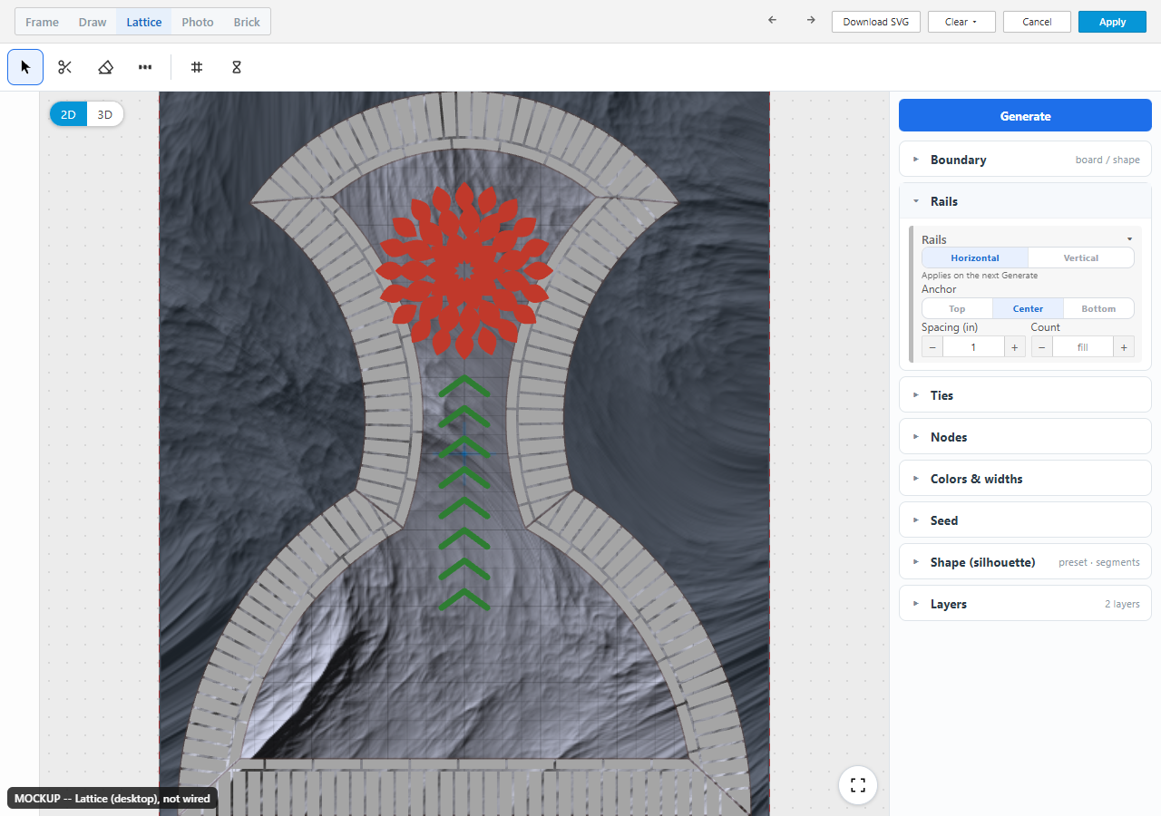Choose the eraser tool
The width and height of the screenshot is (1161, 816).
(105, 67)
